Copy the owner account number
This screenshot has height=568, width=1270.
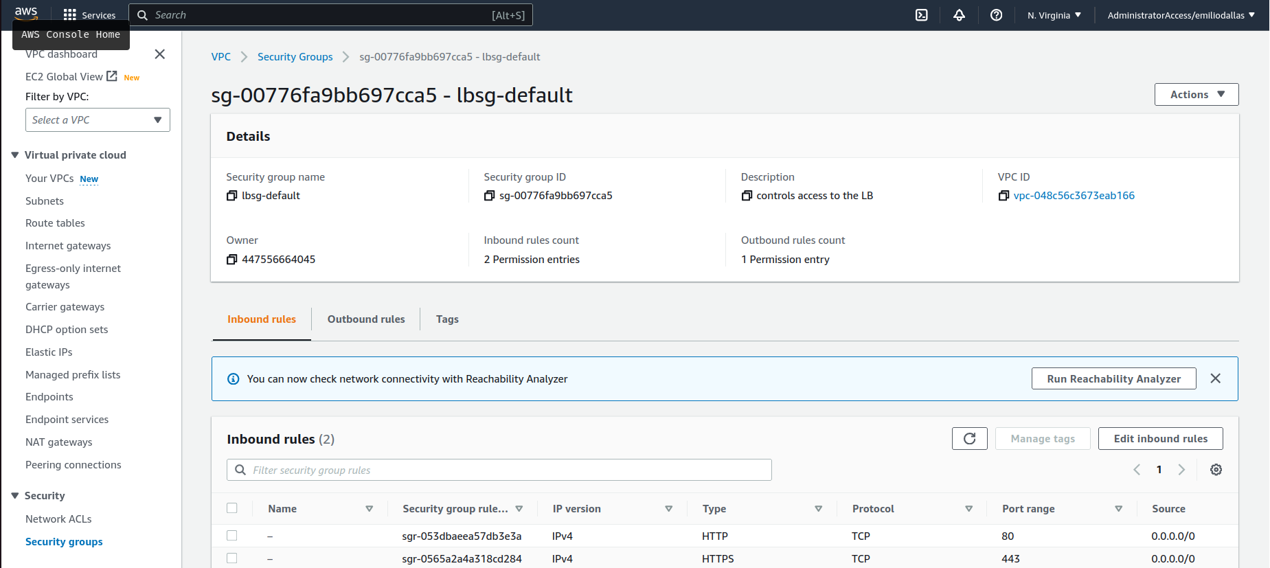231,260
